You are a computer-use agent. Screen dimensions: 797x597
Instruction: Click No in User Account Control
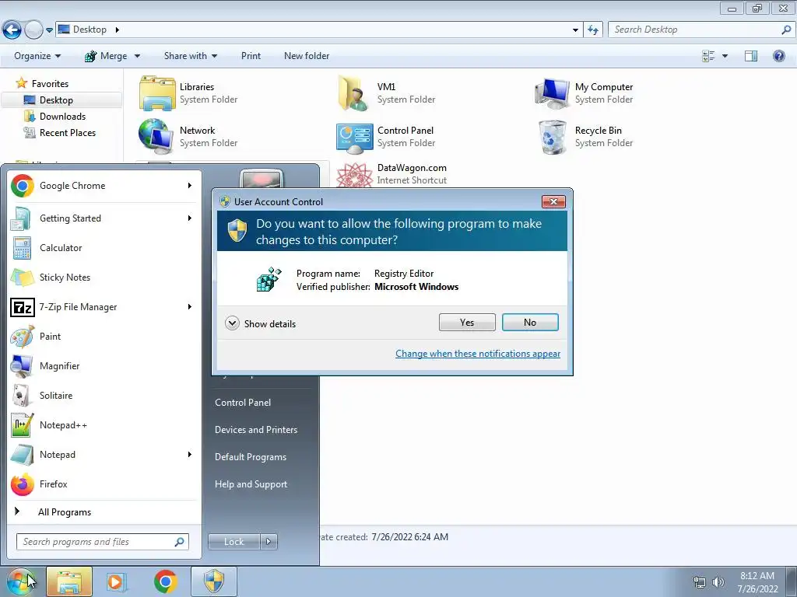pos(530,323)
